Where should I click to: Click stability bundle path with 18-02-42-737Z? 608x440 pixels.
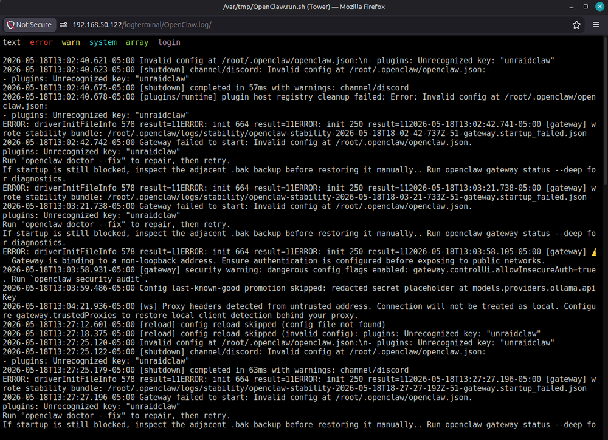click(x=347, y=134)
